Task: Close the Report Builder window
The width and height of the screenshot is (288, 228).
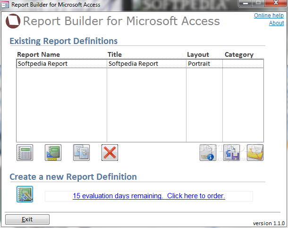Action: 276,3
